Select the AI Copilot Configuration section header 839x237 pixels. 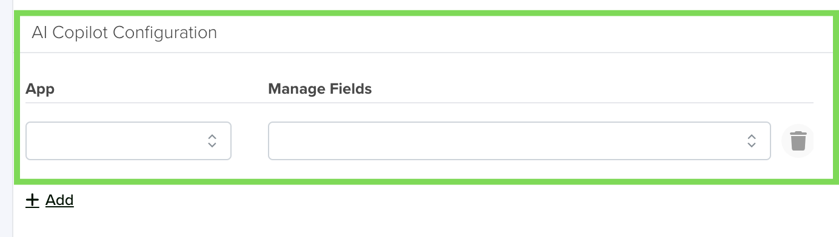coord(124,32)
